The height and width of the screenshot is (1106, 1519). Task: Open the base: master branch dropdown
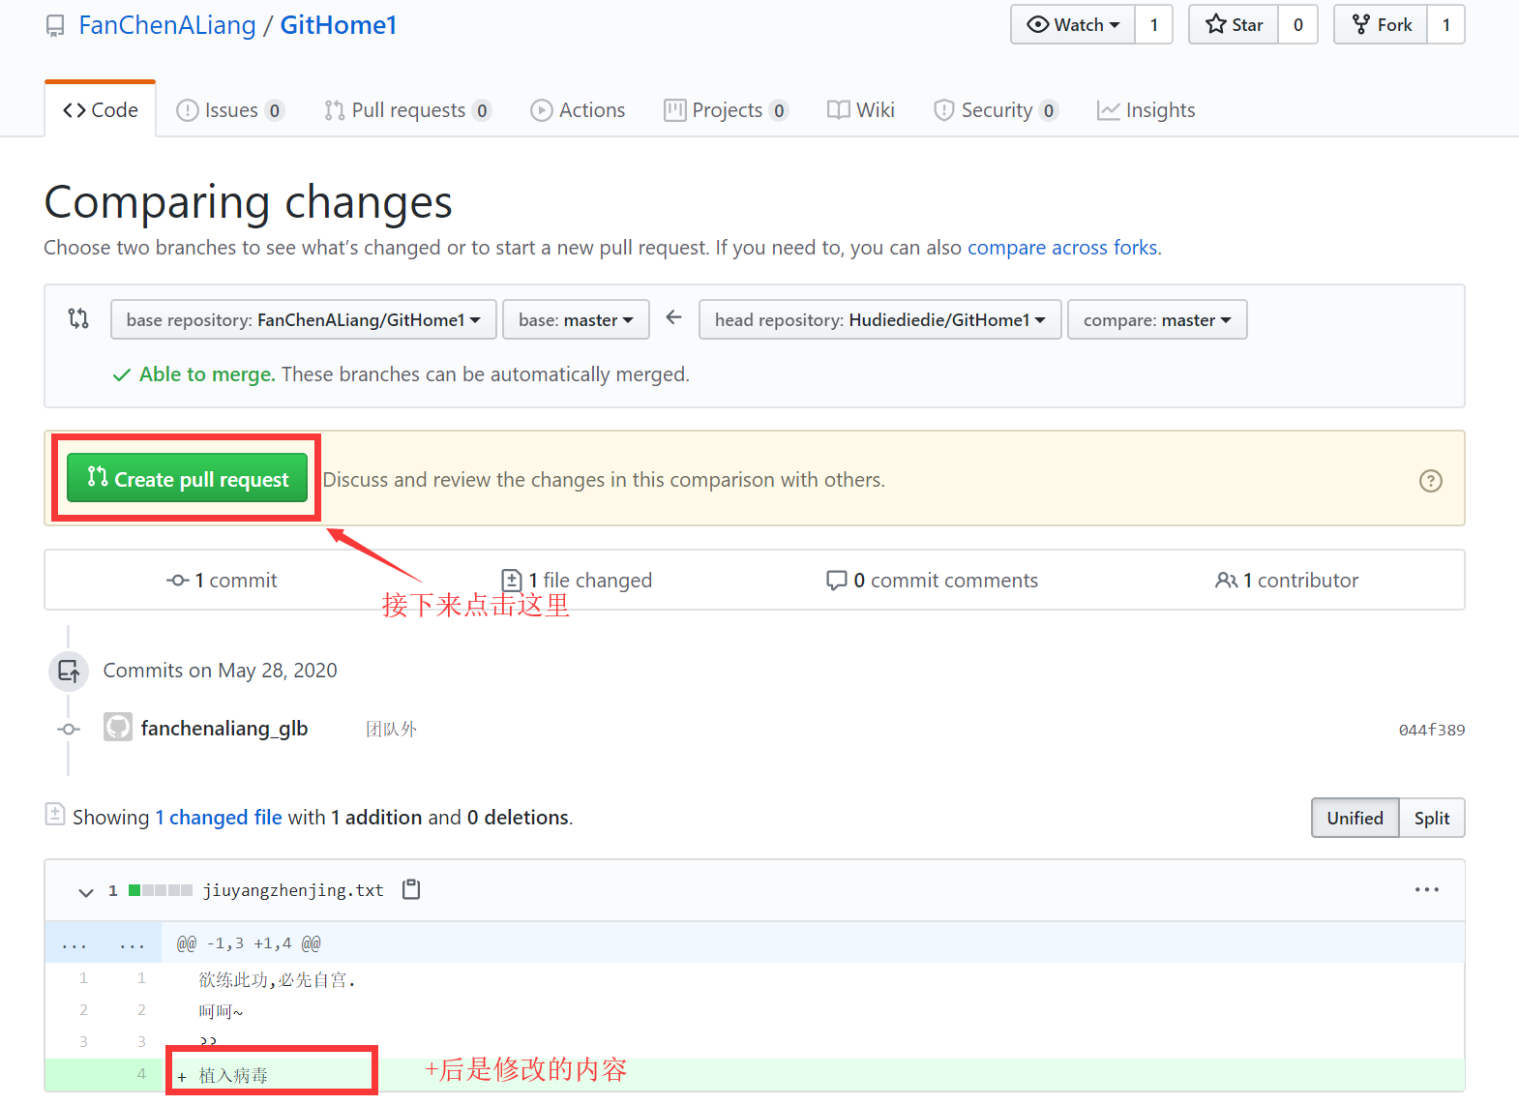point(576,319)
